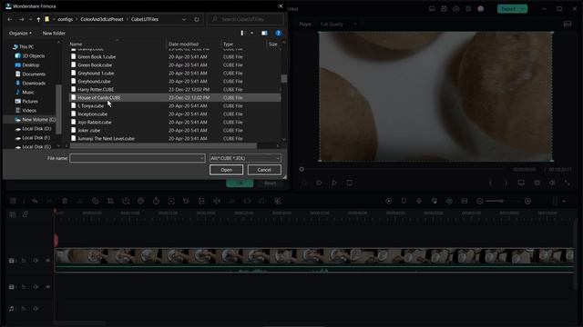Image resolution: width=583 pixels, height=327 pixels.
Task: Sort files by the Size column
Action: click(x=273, y=44)
